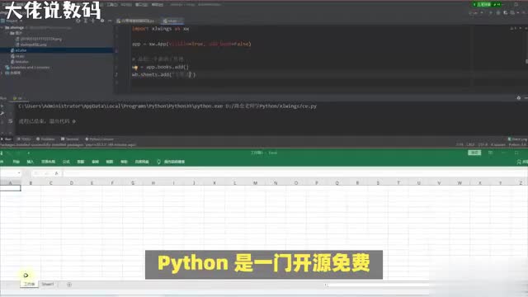Select column W header in Excel
This screenshot has height=297, width=528.
coord(460,183)
